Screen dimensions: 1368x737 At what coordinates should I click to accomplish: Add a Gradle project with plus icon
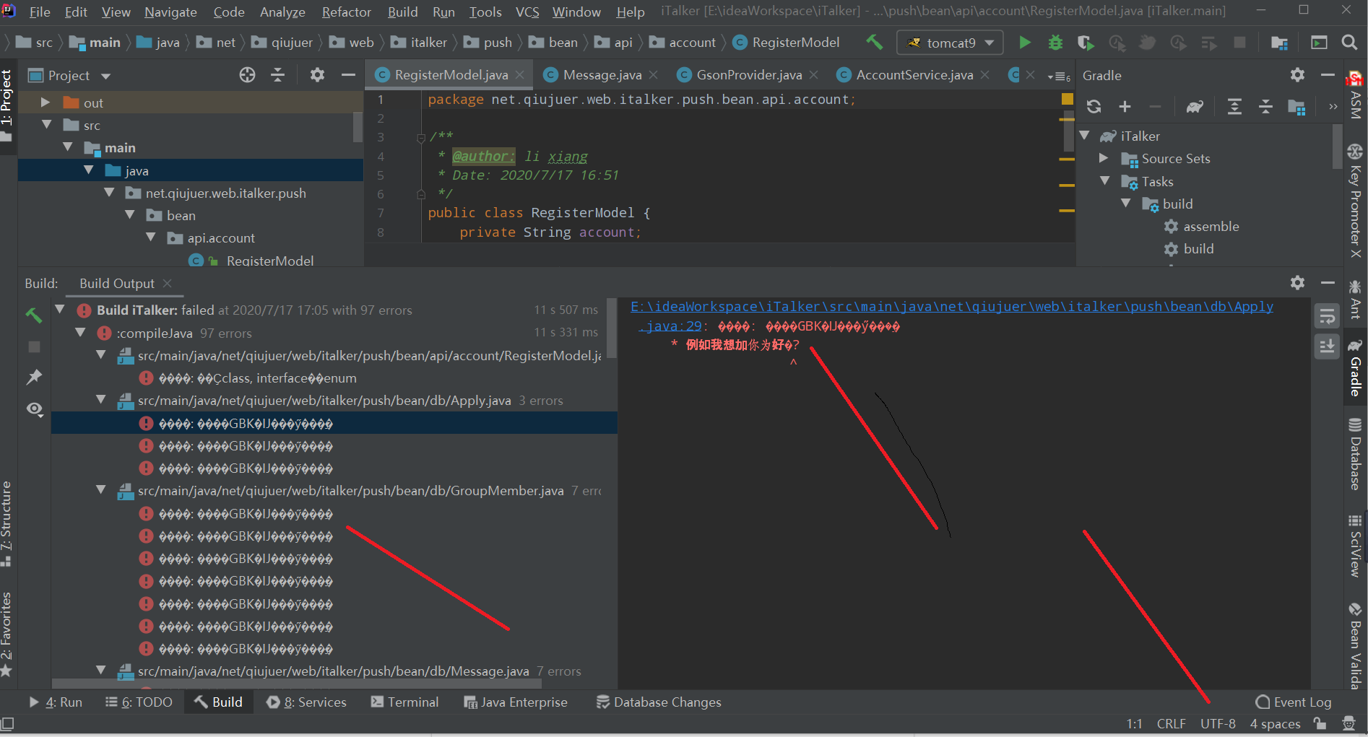[1125, 107]
